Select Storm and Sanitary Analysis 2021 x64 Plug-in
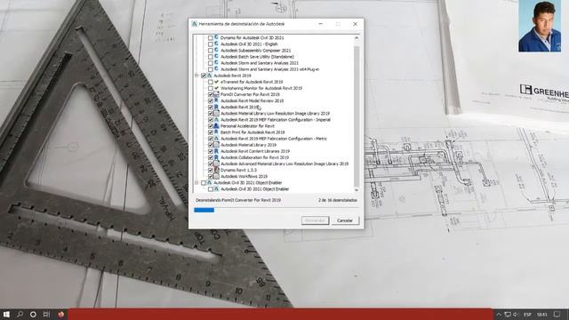The height and width of the screenshot is (320, 569). [269, 69]
